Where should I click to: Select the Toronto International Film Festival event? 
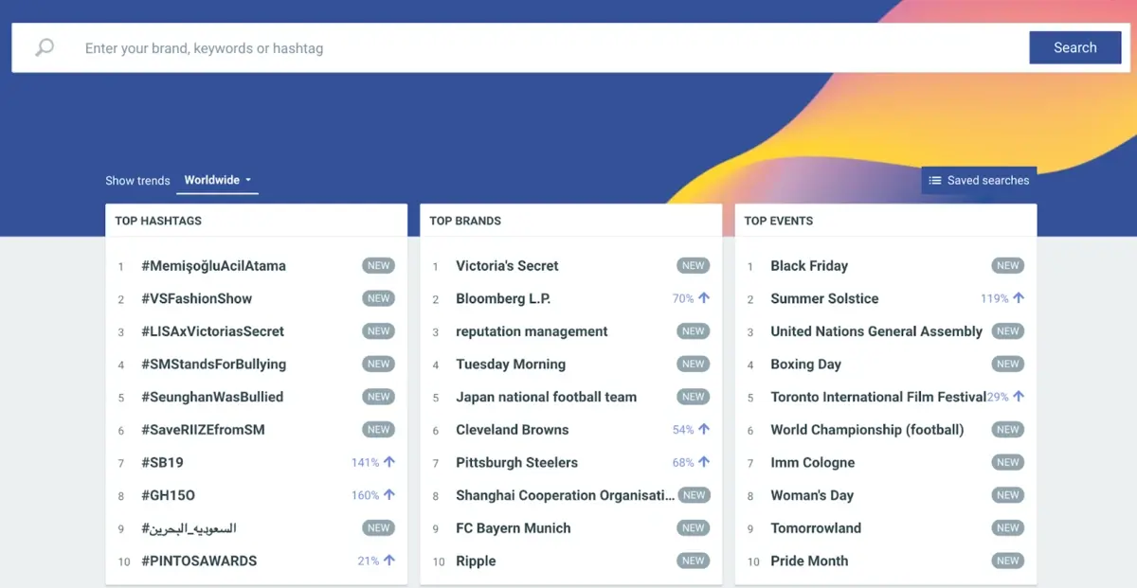[877, 397]
